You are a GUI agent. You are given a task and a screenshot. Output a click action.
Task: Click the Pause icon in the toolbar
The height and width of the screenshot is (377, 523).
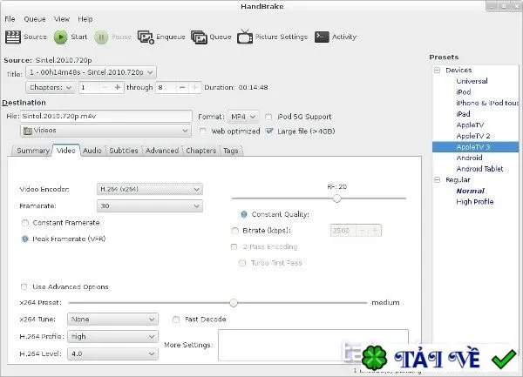(x=101, y=37)
